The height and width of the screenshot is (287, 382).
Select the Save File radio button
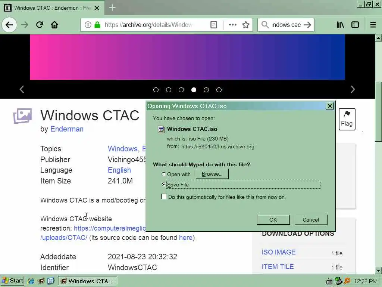[164, 185]
